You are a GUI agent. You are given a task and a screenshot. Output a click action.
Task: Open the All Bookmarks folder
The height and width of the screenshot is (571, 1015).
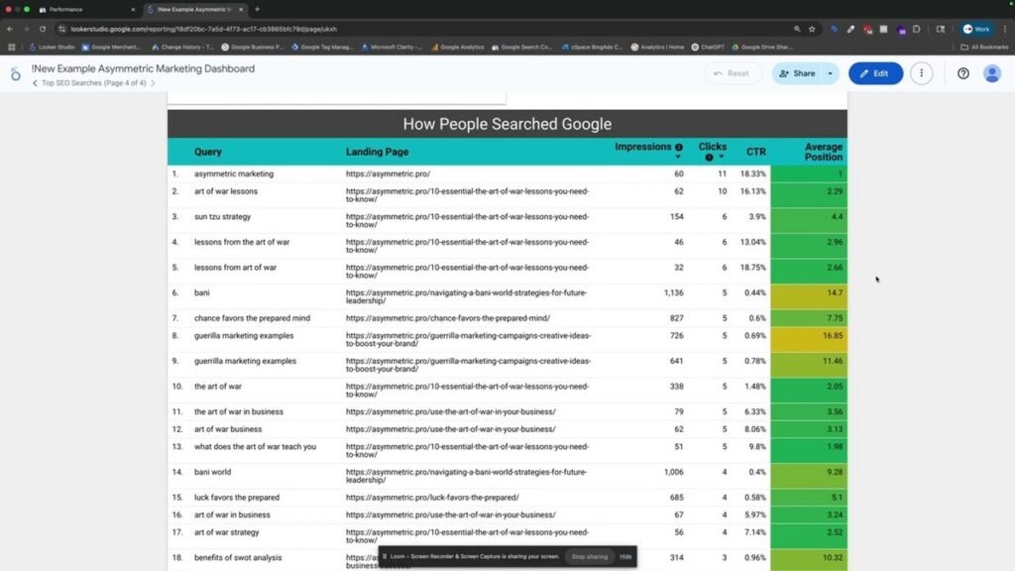[984, 47]
